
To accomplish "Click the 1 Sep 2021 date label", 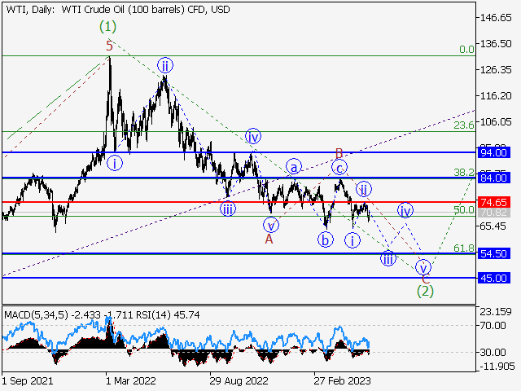I will [28, 381].
